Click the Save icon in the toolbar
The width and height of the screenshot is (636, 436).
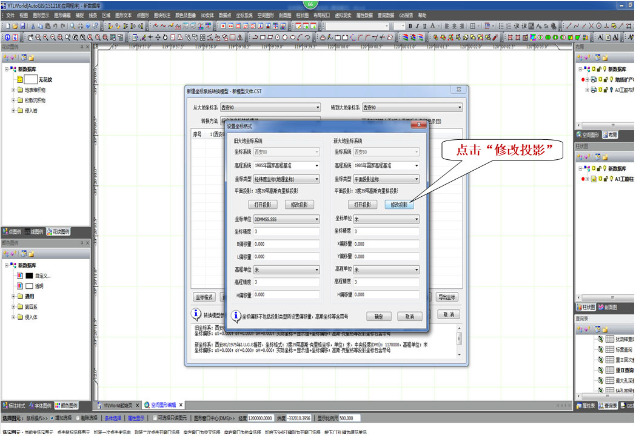(23, 27)
